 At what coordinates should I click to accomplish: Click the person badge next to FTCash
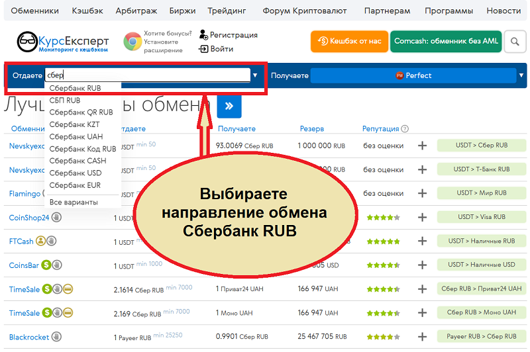click(x=40, y=241)
